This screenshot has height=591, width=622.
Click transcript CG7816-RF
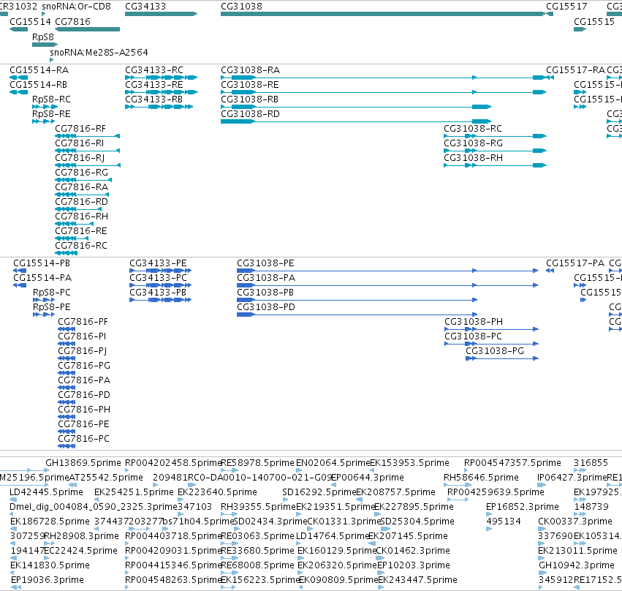80,129
